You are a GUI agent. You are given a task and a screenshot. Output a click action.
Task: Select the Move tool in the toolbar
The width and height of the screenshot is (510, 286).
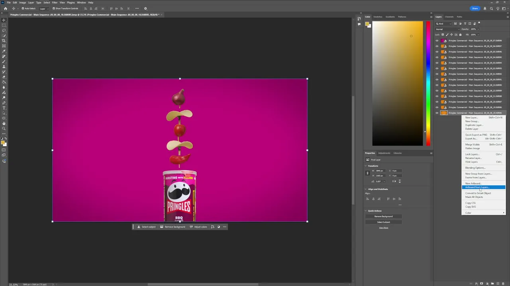[x=4, y=20]
